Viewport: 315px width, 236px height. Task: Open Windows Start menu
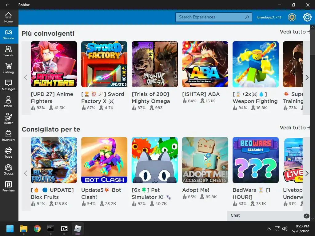coord(10,229)
